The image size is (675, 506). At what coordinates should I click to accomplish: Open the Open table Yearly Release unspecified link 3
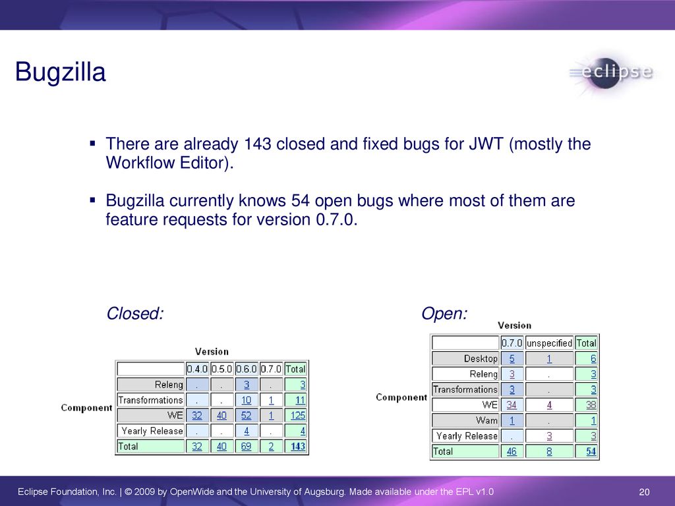549,436
